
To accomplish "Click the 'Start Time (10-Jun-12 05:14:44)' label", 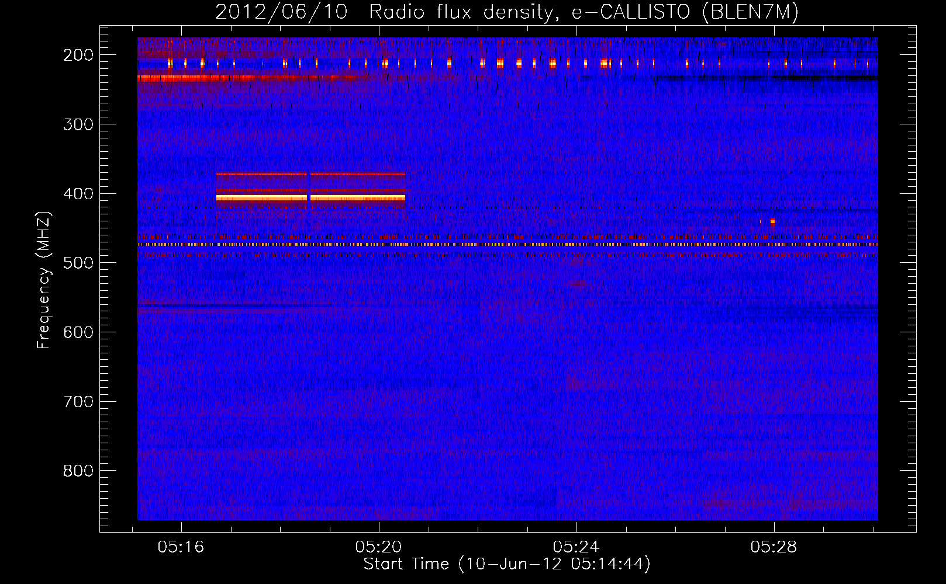I will pos(507,564).
